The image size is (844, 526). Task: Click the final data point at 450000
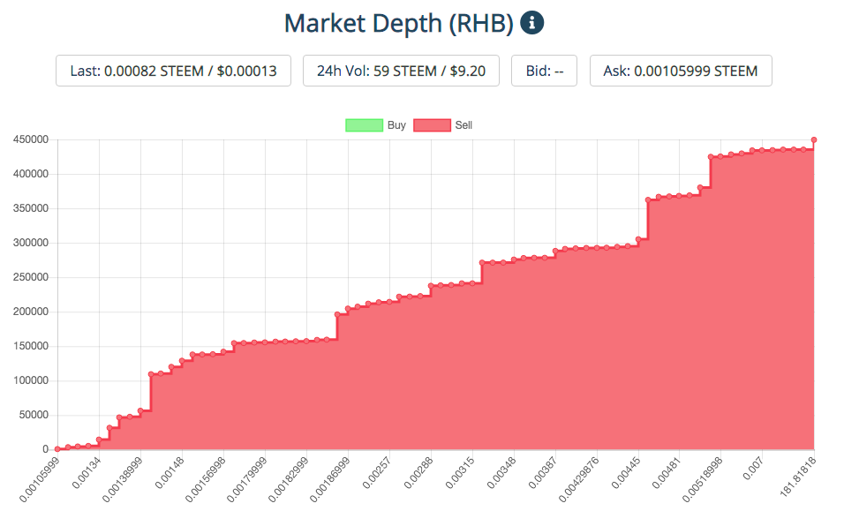(x=814, y=139)
